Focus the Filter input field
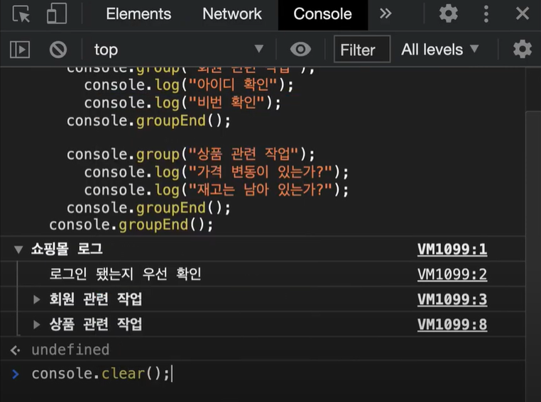 click(362, 49)
